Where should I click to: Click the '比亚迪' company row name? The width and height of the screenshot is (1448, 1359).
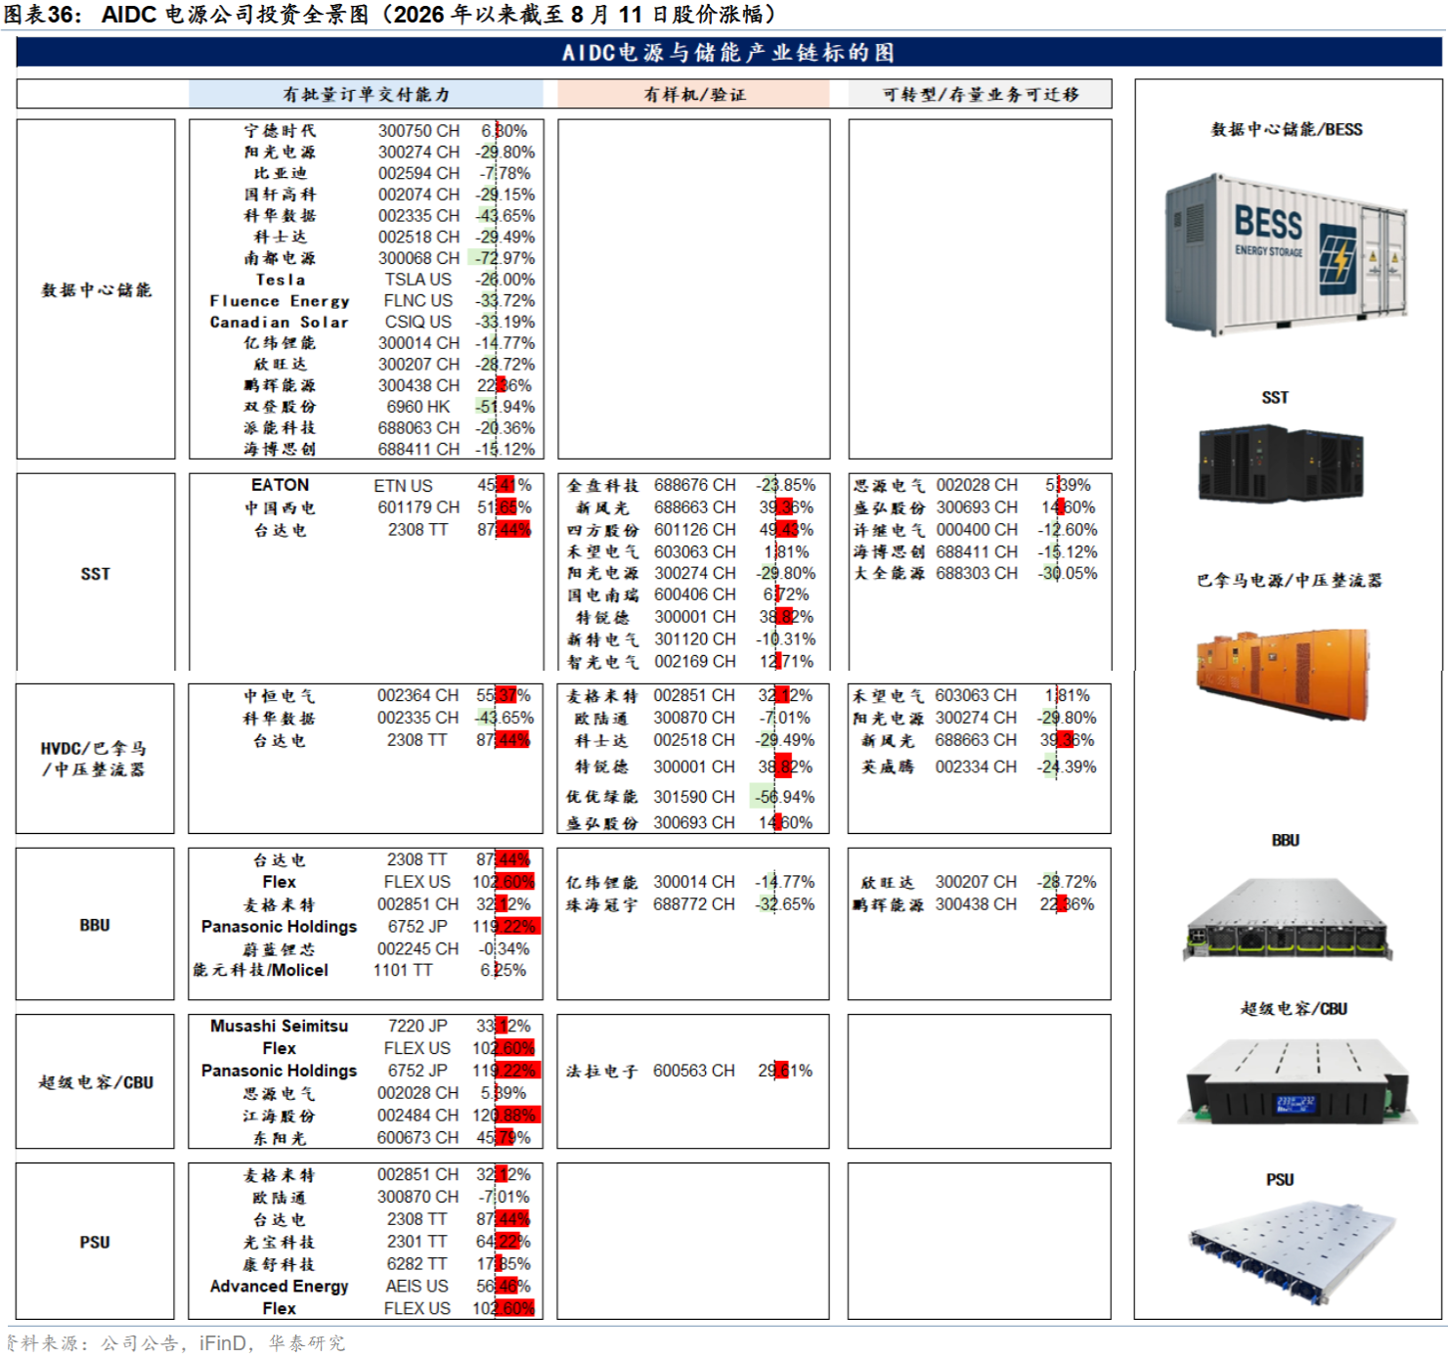click(281, 173)
